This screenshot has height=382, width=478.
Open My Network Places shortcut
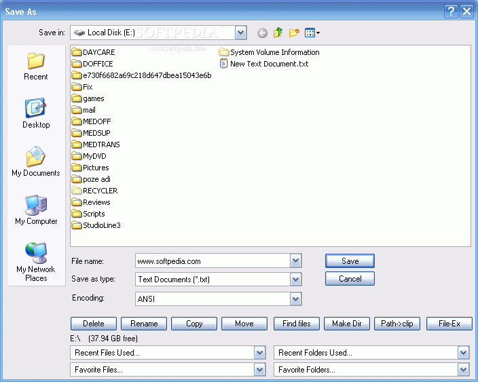[x=36, y=262]
